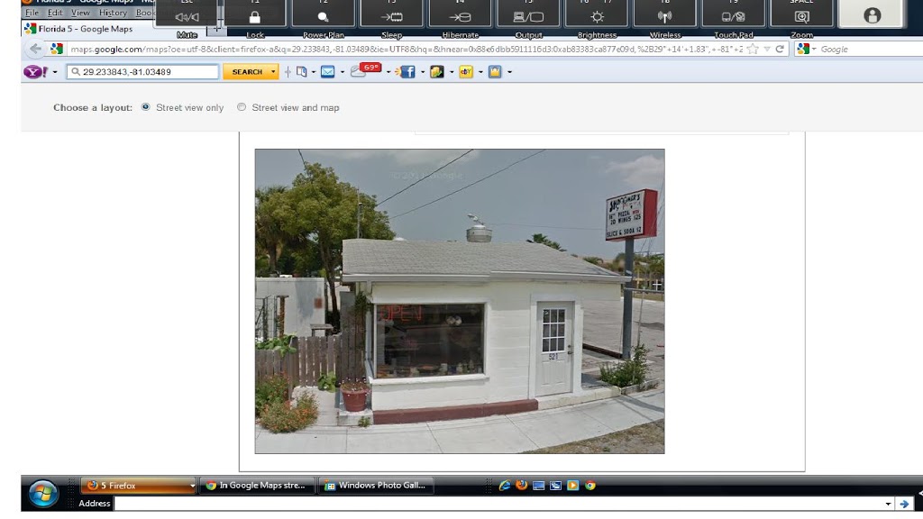Screen dimensions: 923x519
Task: Bookmark page with the star icon
Action: (x=751, y=49)
